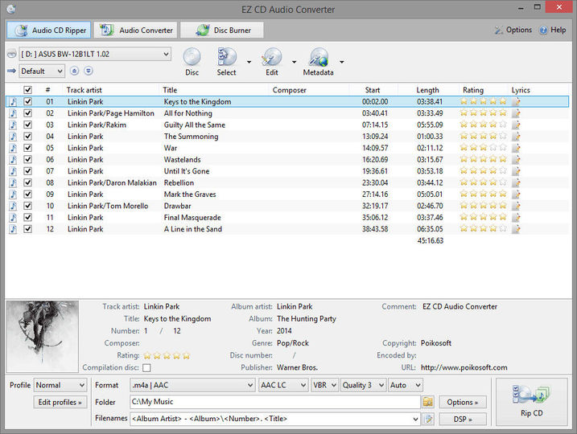
Task: Open the Quality 3 dropdown
Action: (x=363, y=385)
